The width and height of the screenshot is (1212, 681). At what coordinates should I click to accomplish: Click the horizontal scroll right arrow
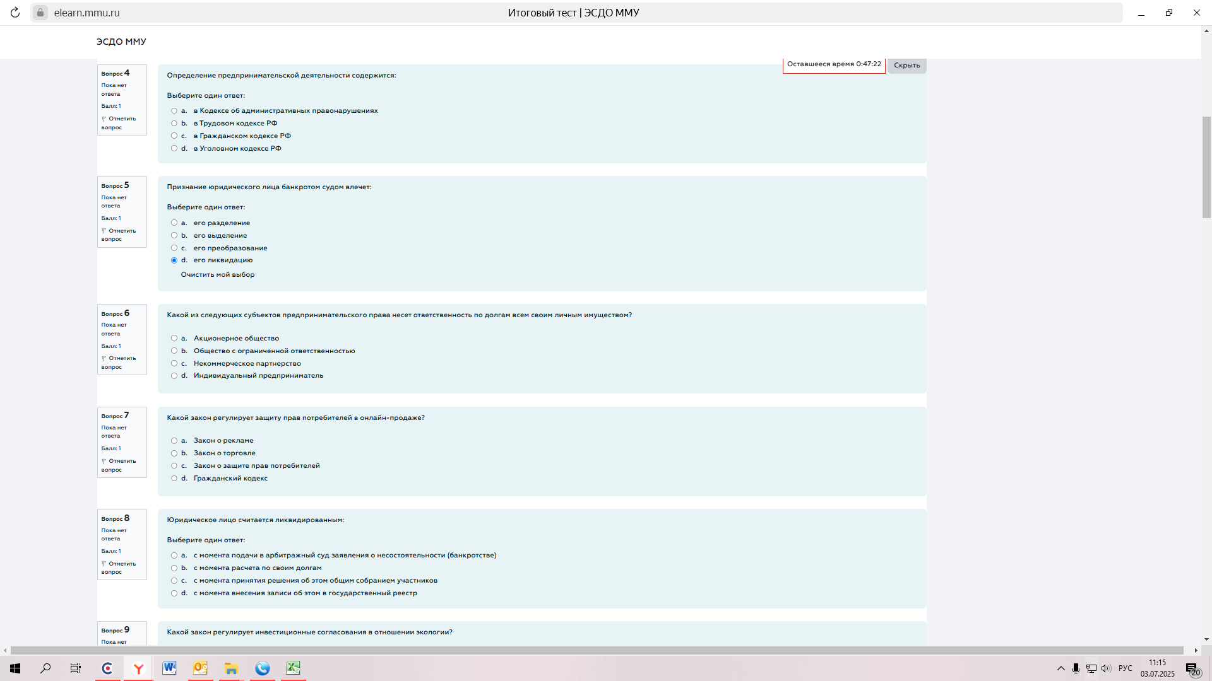1196,650
